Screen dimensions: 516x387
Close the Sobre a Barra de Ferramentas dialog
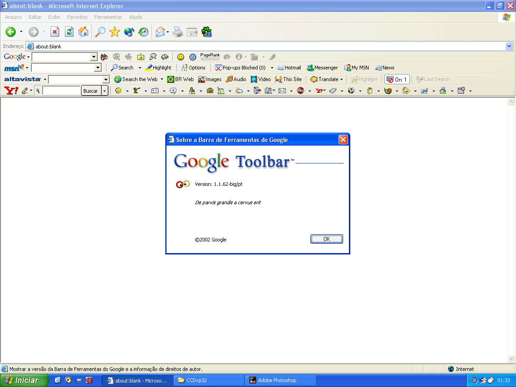343,140
